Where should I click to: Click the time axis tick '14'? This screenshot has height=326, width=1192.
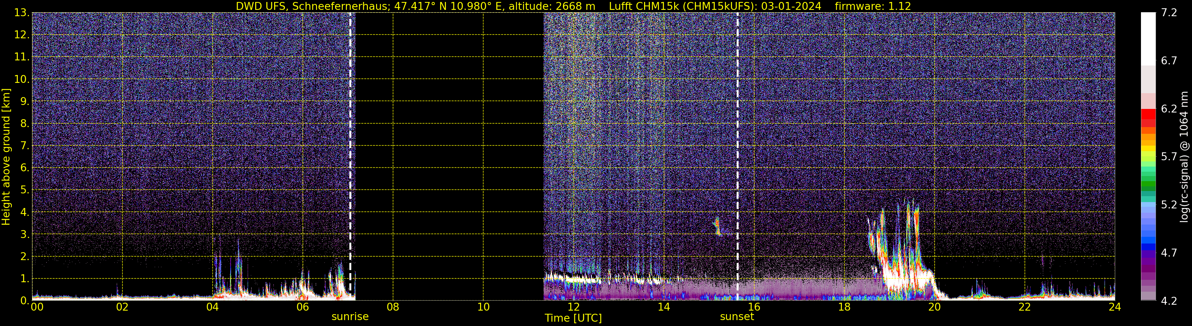click(663, 307)
